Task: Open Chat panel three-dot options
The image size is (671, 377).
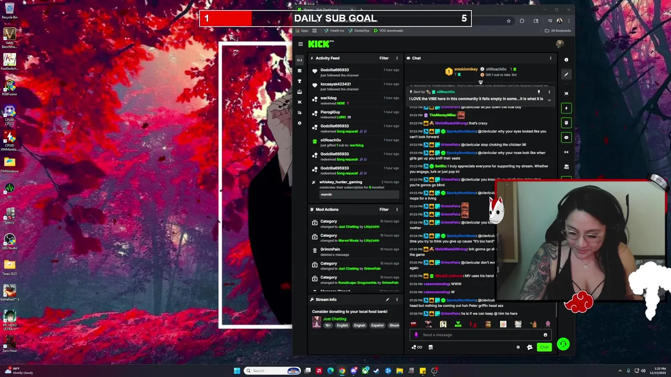Action: (x=550, y=58)
